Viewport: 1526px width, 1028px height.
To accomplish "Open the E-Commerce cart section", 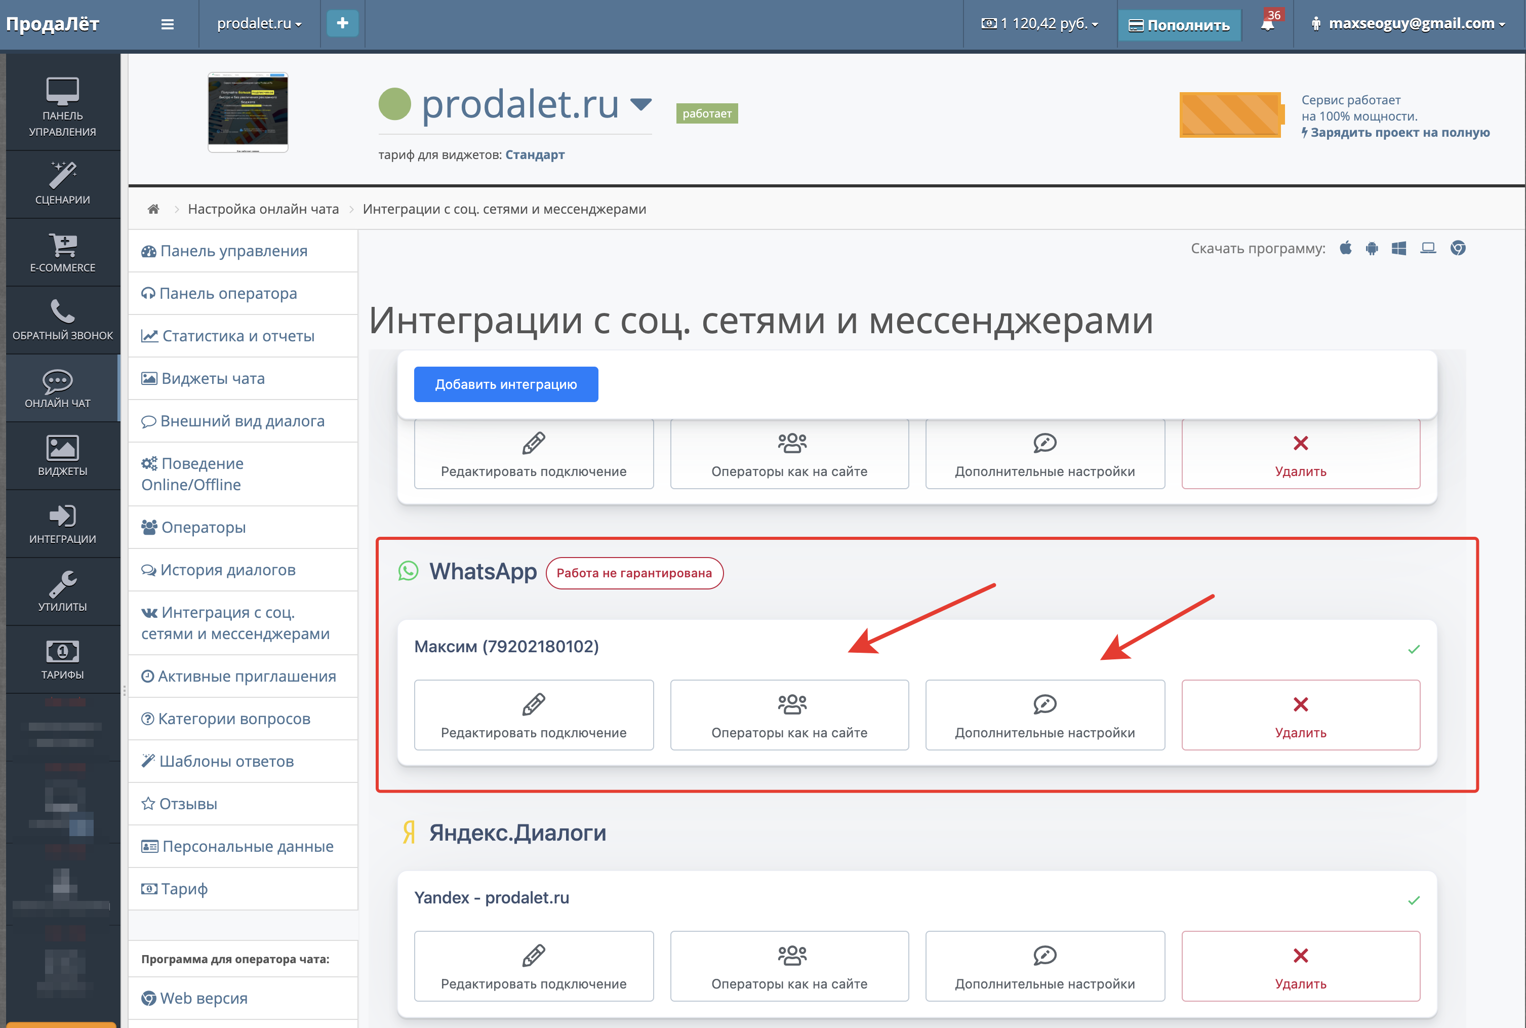I will (x=62, y=252).
